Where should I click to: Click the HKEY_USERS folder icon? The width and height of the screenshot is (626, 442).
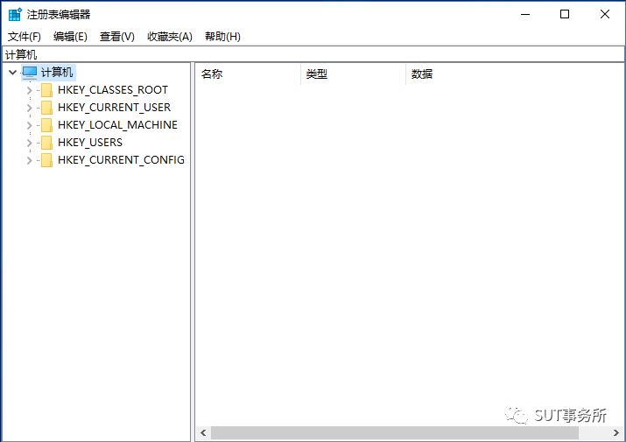46,143
